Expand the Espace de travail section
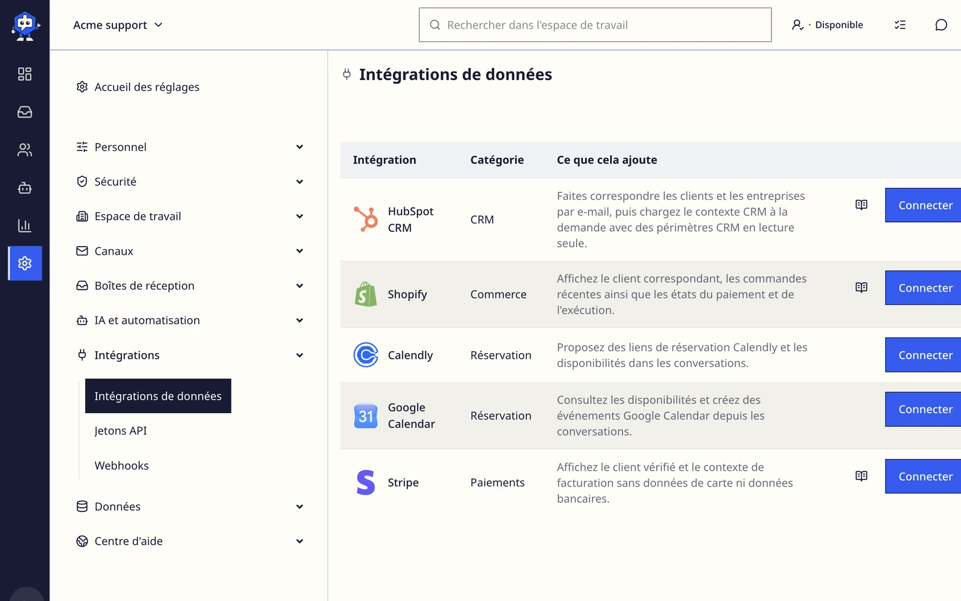 tap(190, 217)
